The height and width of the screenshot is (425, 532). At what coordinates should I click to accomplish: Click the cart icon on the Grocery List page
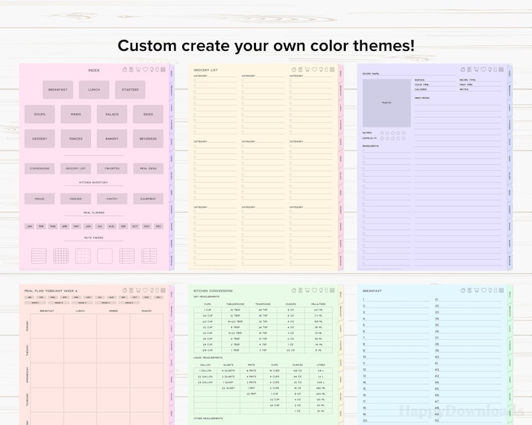pos(308,70)
